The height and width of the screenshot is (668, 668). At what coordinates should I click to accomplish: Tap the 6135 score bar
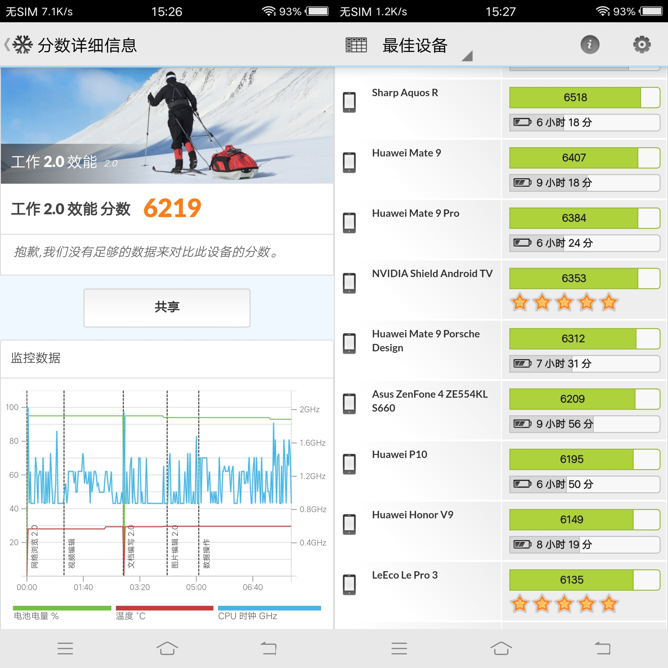pos(584,580)
